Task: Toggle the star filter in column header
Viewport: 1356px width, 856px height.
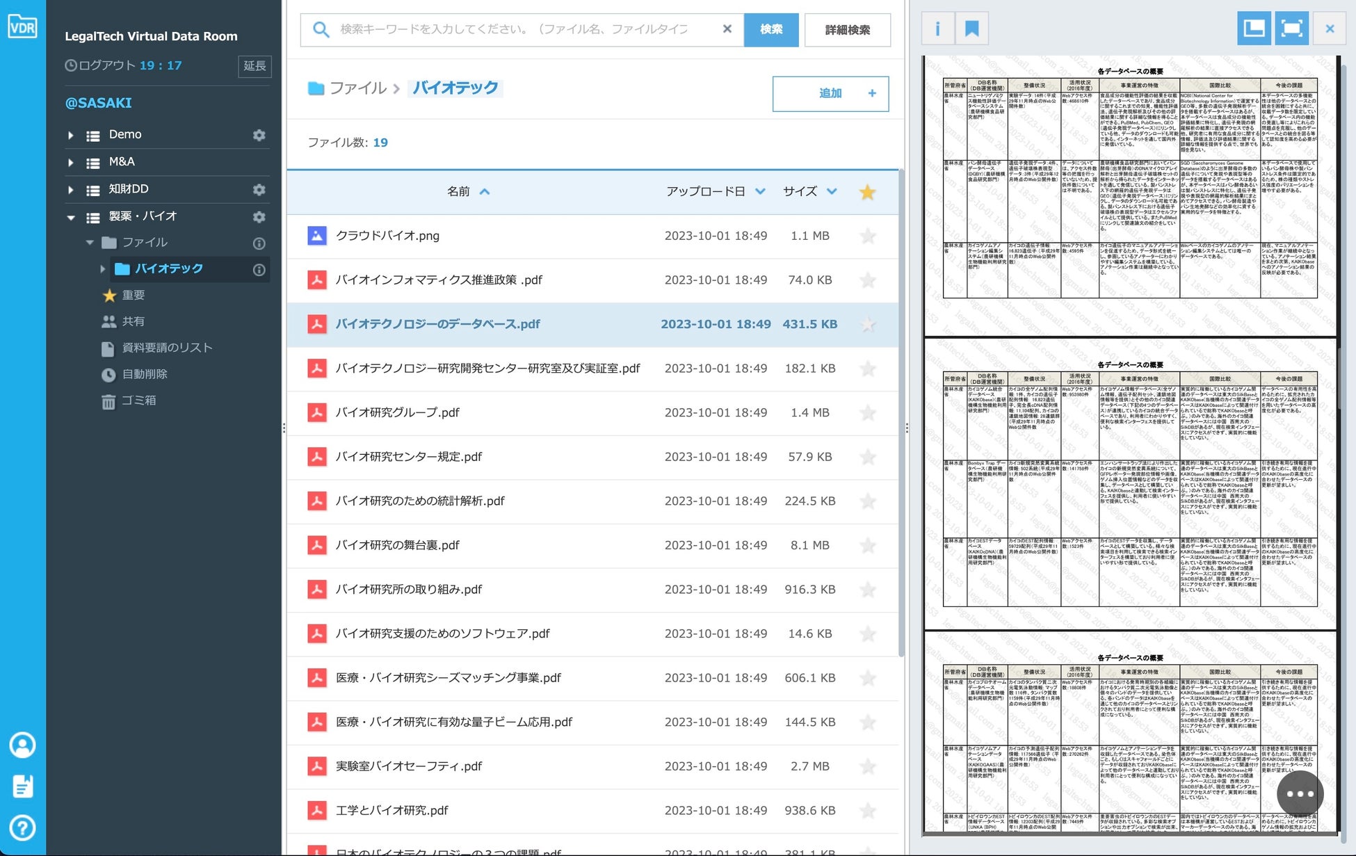Action: [x=867, y=192]
